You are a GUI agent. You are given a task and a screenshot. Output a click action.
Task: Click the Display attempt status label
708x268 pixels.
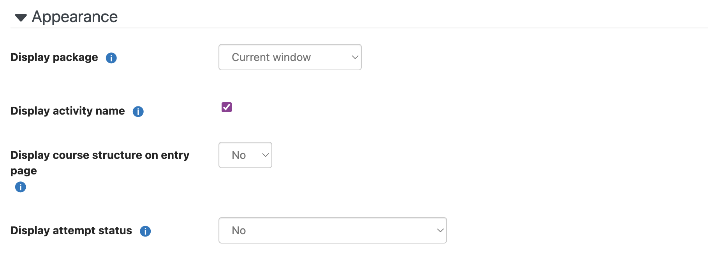(71, 230)
